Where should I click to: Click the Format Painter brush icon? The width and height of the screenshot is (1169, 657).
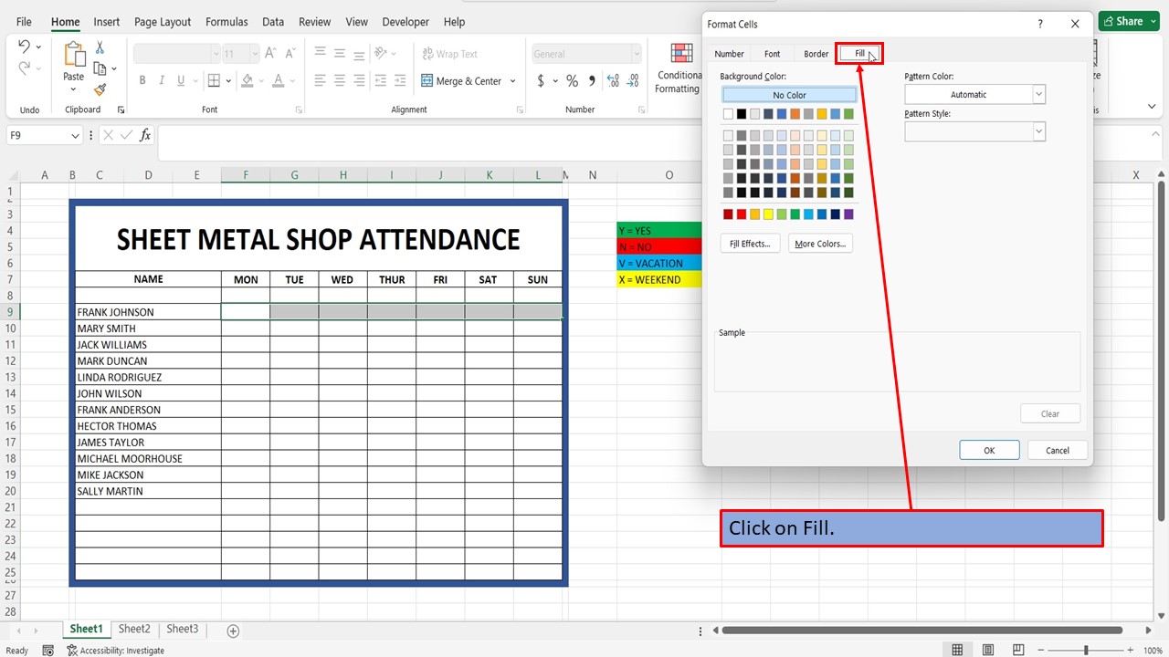pyautogui.click(x=100, y=89)
